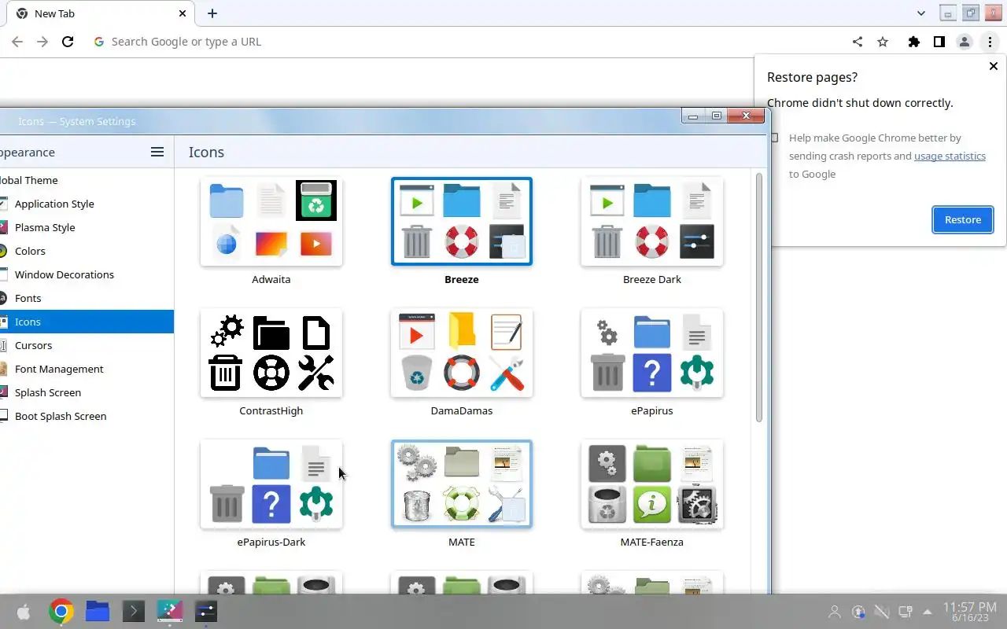Select the Breeze icon theme

click(x=462, y=222)
